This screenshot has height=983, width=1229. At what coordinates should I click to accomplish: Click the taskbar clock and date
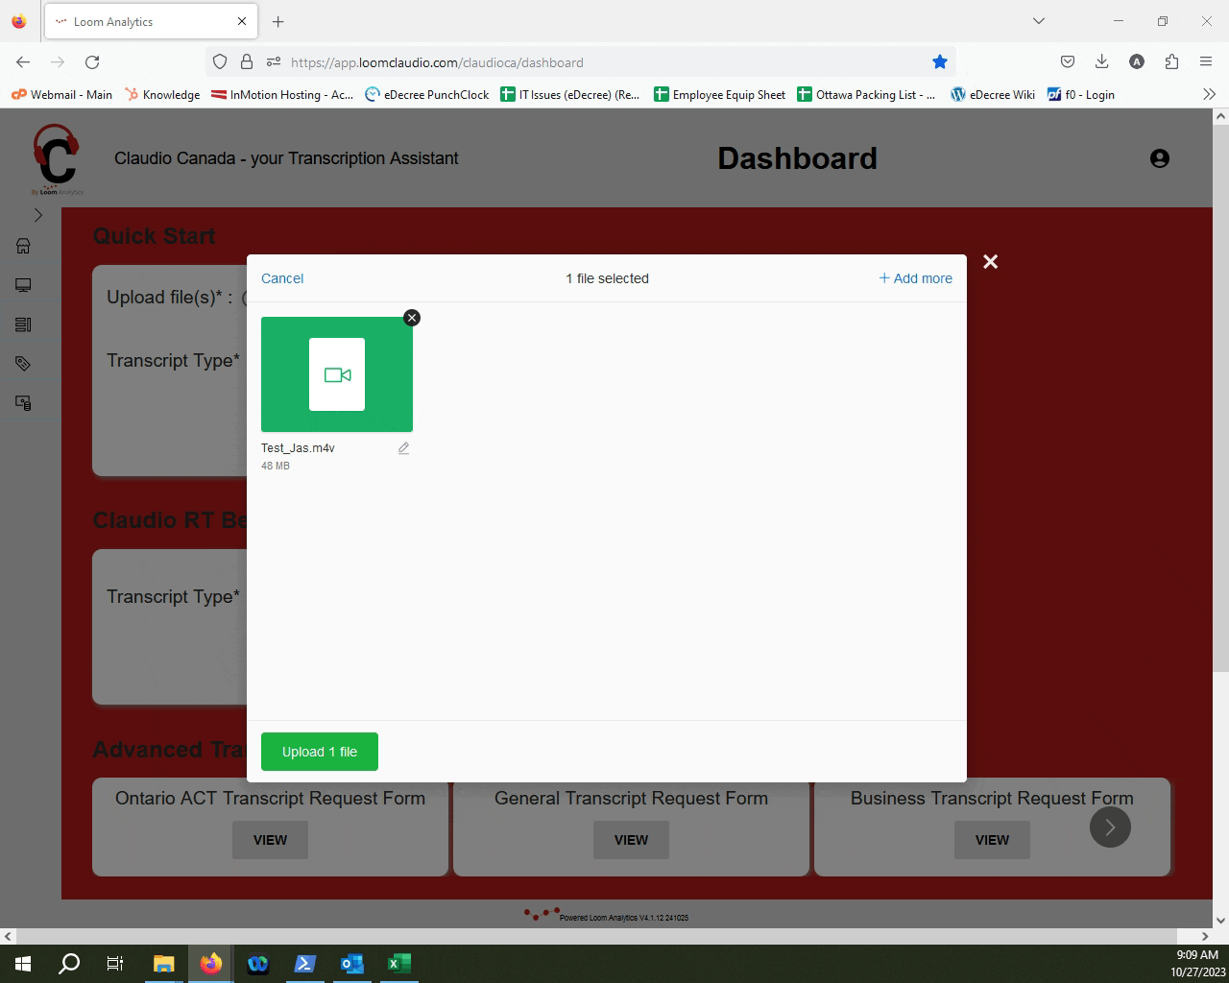click(x=1197, y=964)
